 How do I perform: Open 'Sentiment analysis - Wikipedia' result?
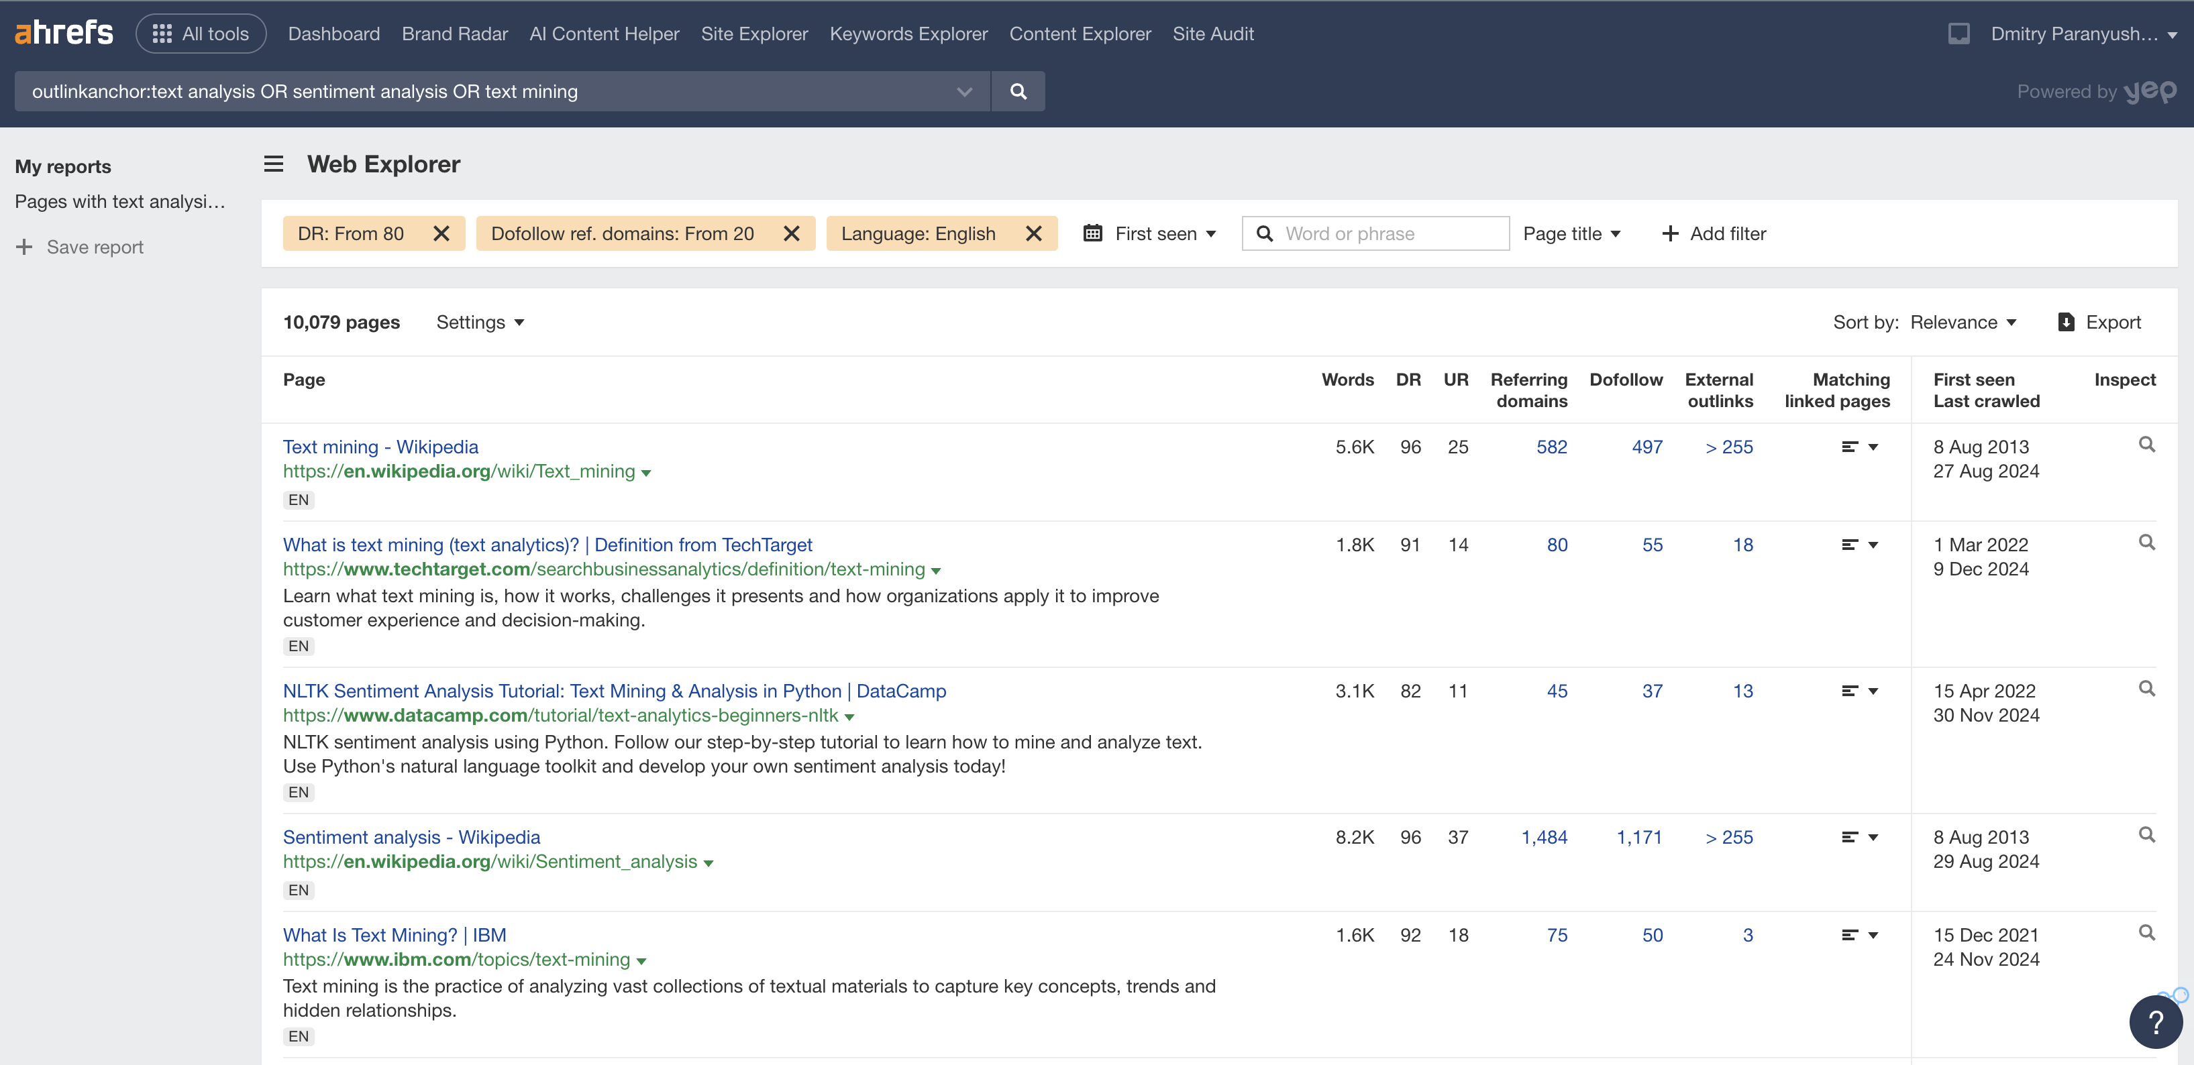(411, 838)
